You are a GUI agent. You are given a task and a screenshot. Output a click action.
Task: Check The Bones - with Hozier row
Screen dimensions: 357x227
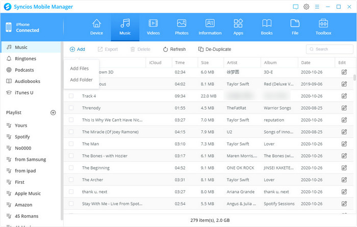(x=71, y=156)
